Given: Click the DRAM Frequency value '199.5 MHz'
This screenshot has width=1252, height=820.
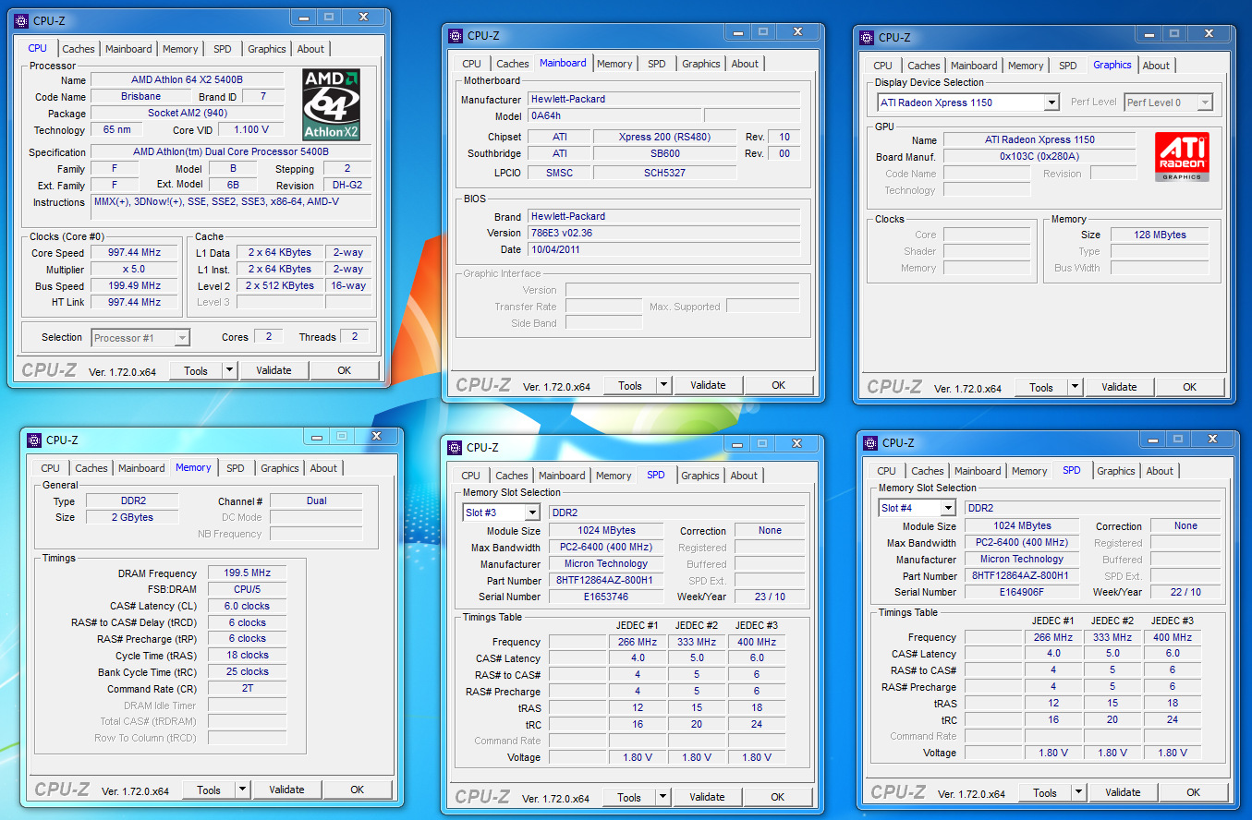Looking at the screenshot, I should [247, 573].
